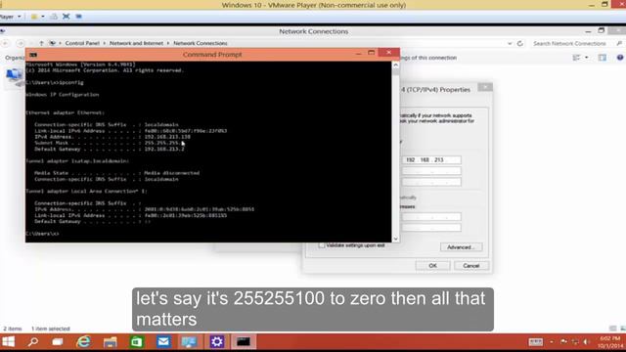Click the '1 item selected' status text
Screen dimensions: 626x352
click(50, 329)
